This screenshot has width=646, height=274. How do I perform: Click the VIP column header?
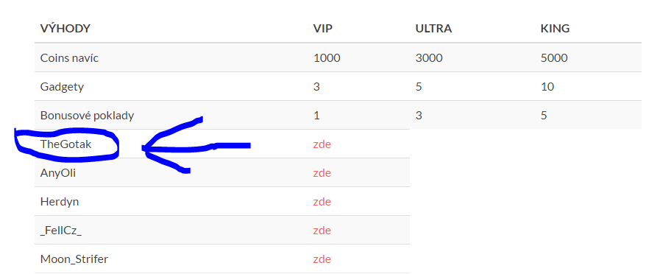click(x=322, y=29)
